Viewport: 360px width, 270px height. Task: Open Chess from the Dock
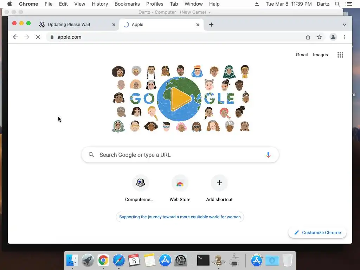click(x=218, y=261)
